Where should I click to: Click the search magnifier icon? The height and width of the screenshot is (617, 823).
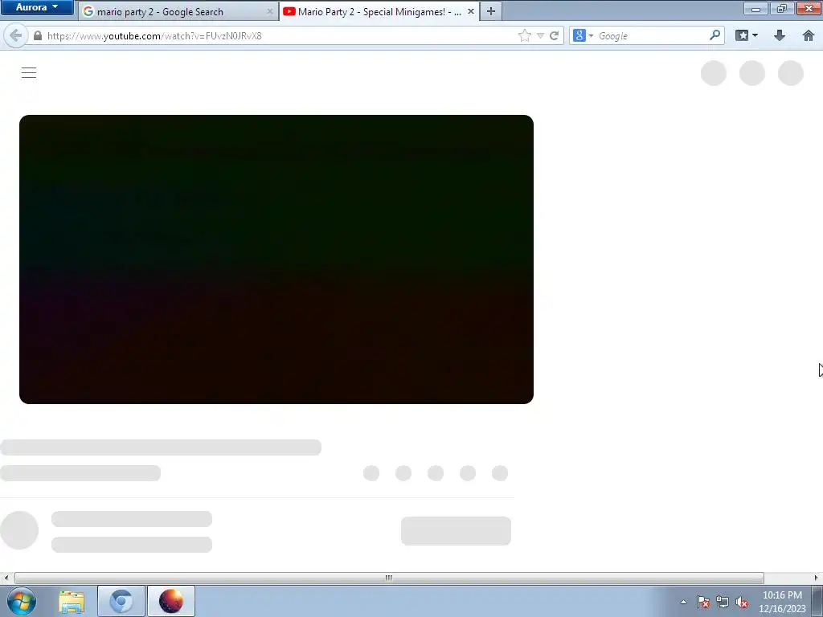(x=714, y=35)
